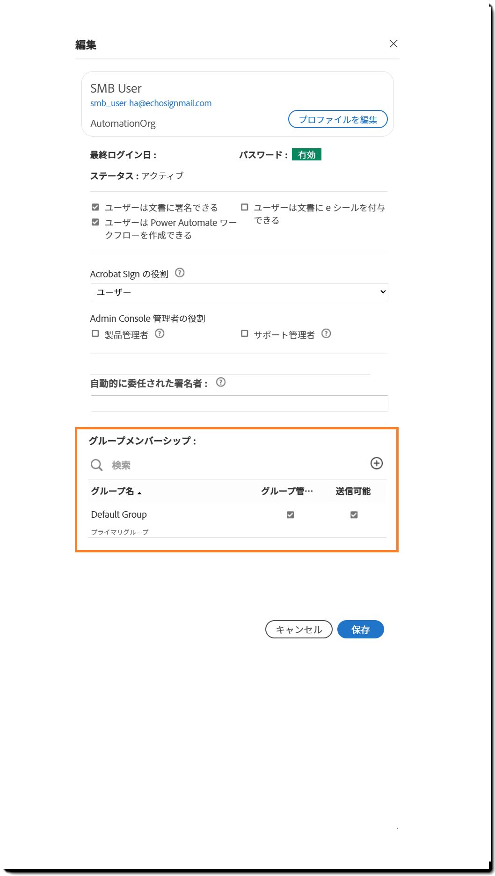Select the Default Group row name
The height and width of the screenshot is (876, 495).
click(x=119, y=514)
